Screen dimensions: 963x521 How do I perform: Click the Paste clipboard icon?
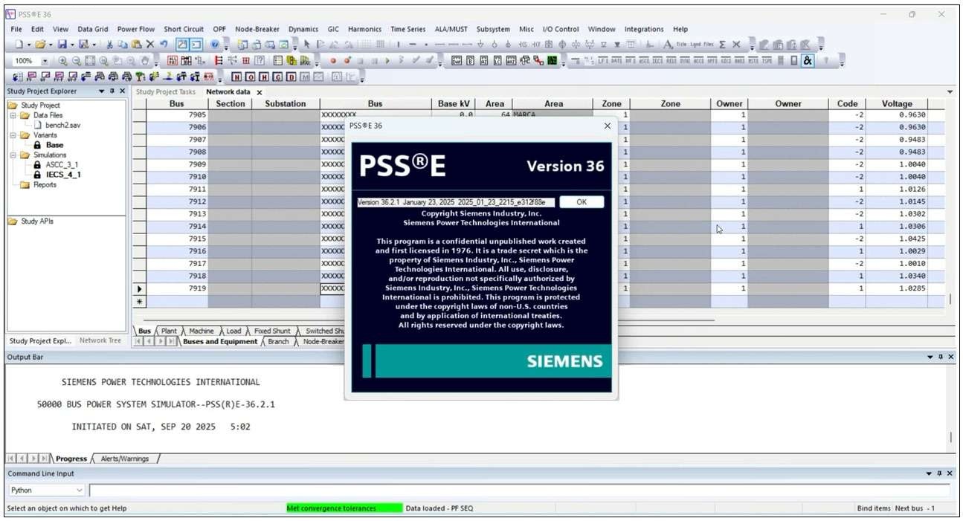135,45
